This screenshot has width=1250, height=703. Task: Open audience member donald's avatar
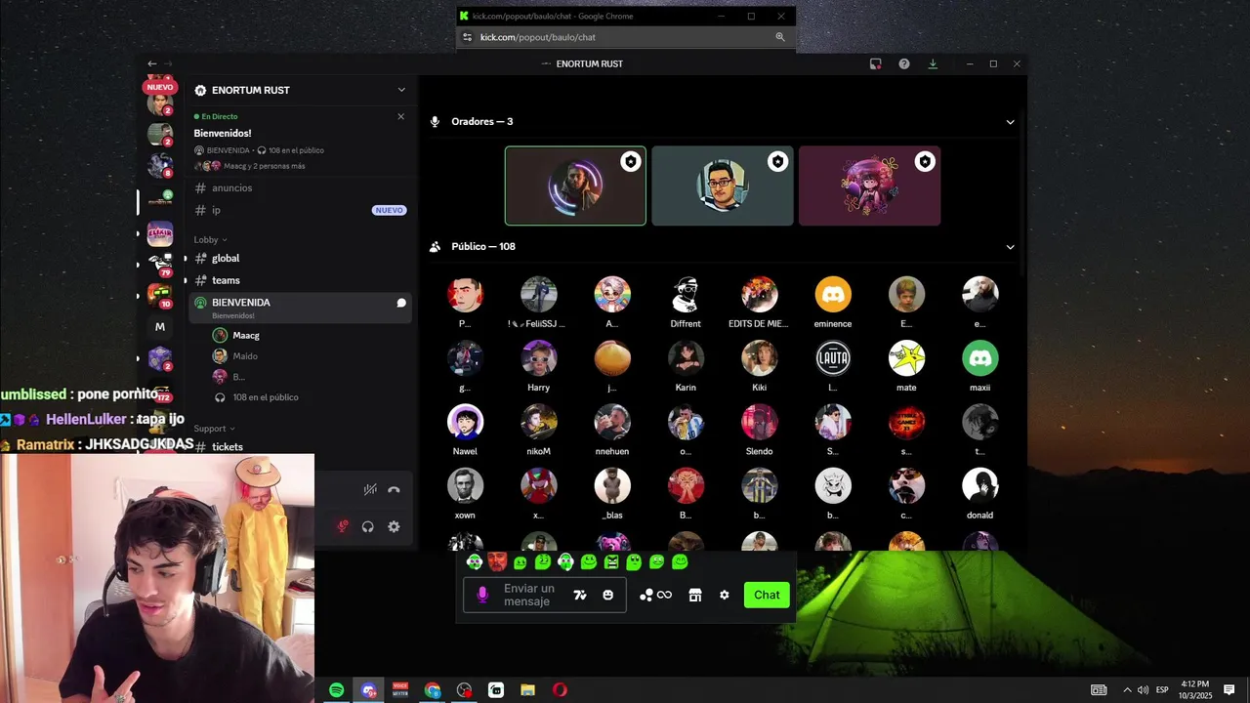tap(980, 485)
